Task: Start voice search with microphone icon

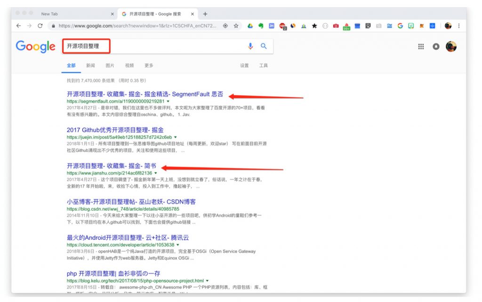Action: (x=250, y=46)
